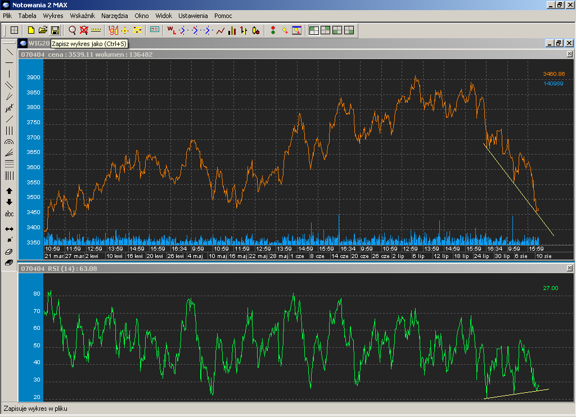This screenshot has height=417, width=576.
Task: Expand the Wykres menu
Action: (x=53, y=16)
